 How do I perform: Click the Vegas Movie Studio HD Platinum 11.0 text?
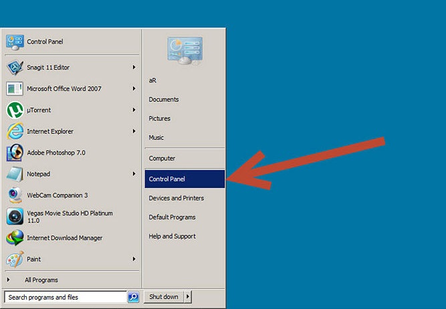click(x=70, y=217)
